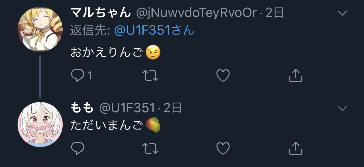
Task: Open the options chevron on マルちゃん's tweet
Action: tap(342, 13)
